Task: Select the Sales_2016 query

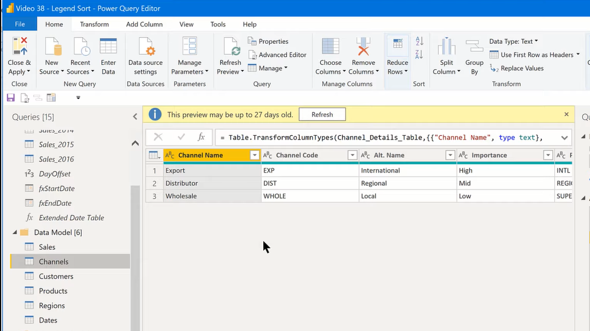Action: click(70, 159)
